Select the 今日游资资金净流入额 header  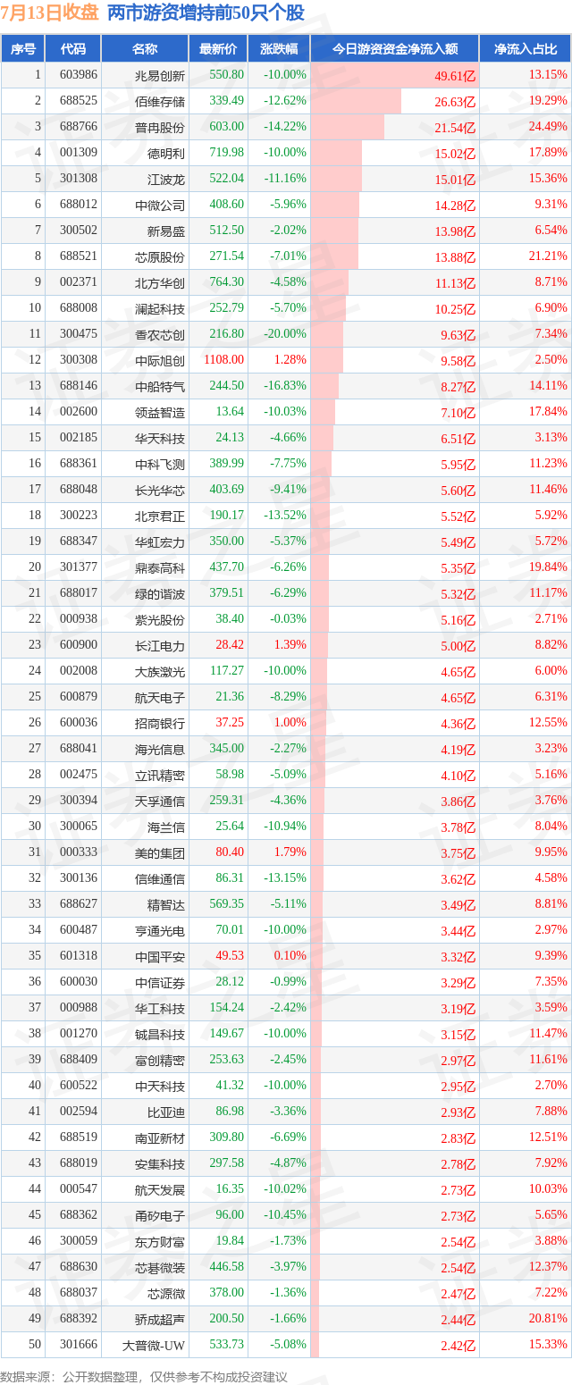(x=394, y=49)
